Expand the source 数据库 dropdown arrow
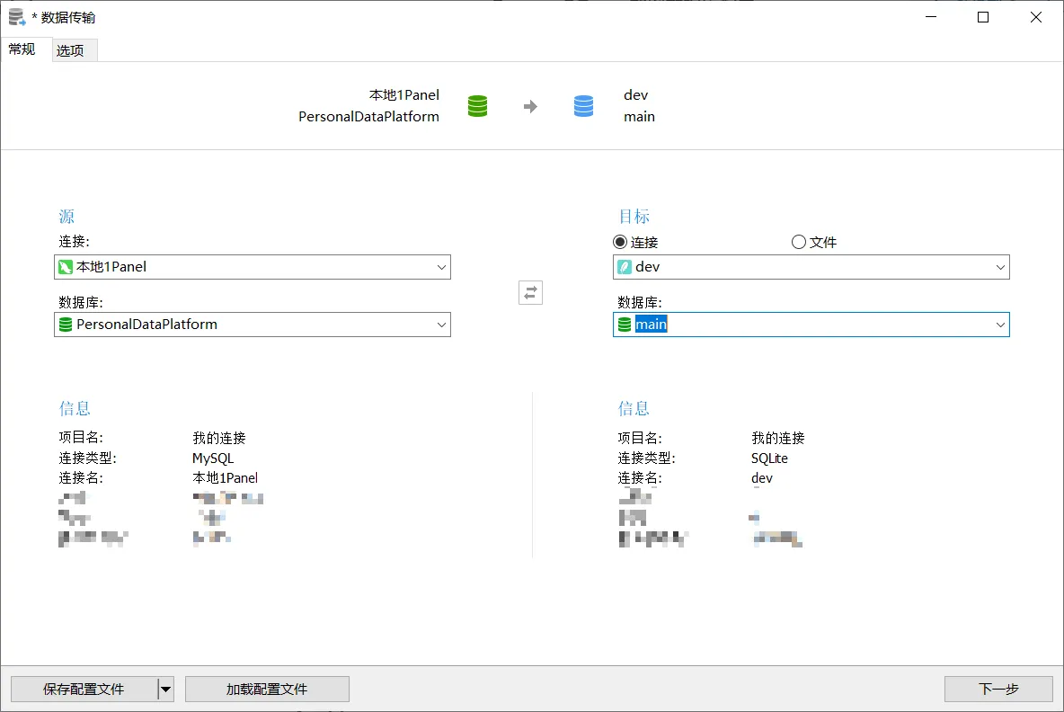This screenshot has height=712, width=1064. point(441,325)
